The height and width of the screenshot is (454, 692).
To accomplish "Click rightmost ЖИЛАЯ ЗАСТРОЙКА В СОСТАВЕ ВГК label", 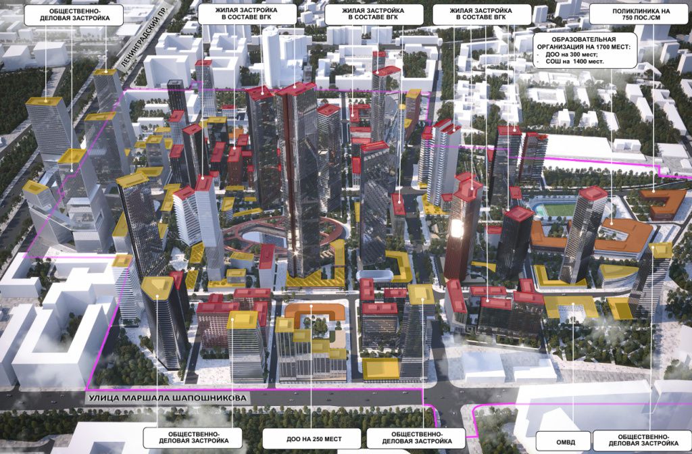I will click(479, 16).
